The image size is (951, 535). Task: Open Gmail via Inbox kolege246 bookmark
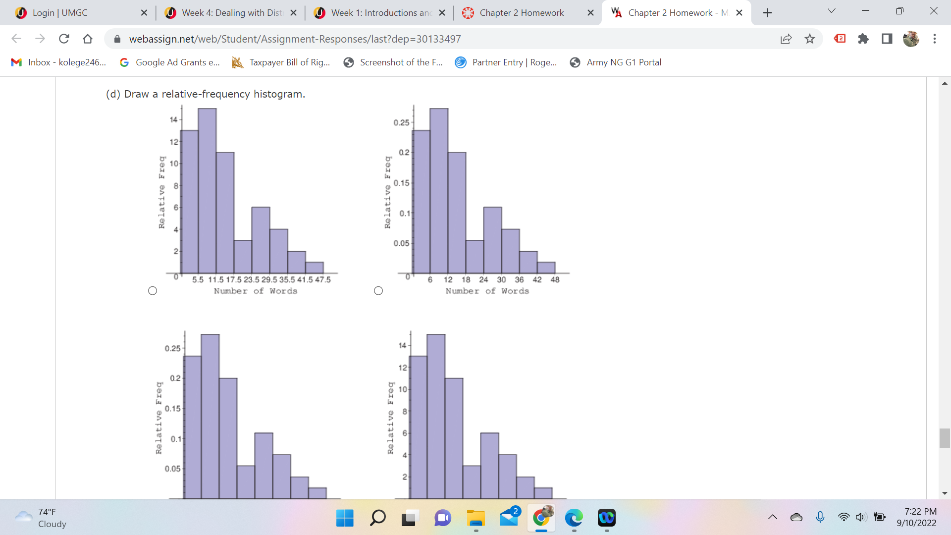tap(57, 62)
